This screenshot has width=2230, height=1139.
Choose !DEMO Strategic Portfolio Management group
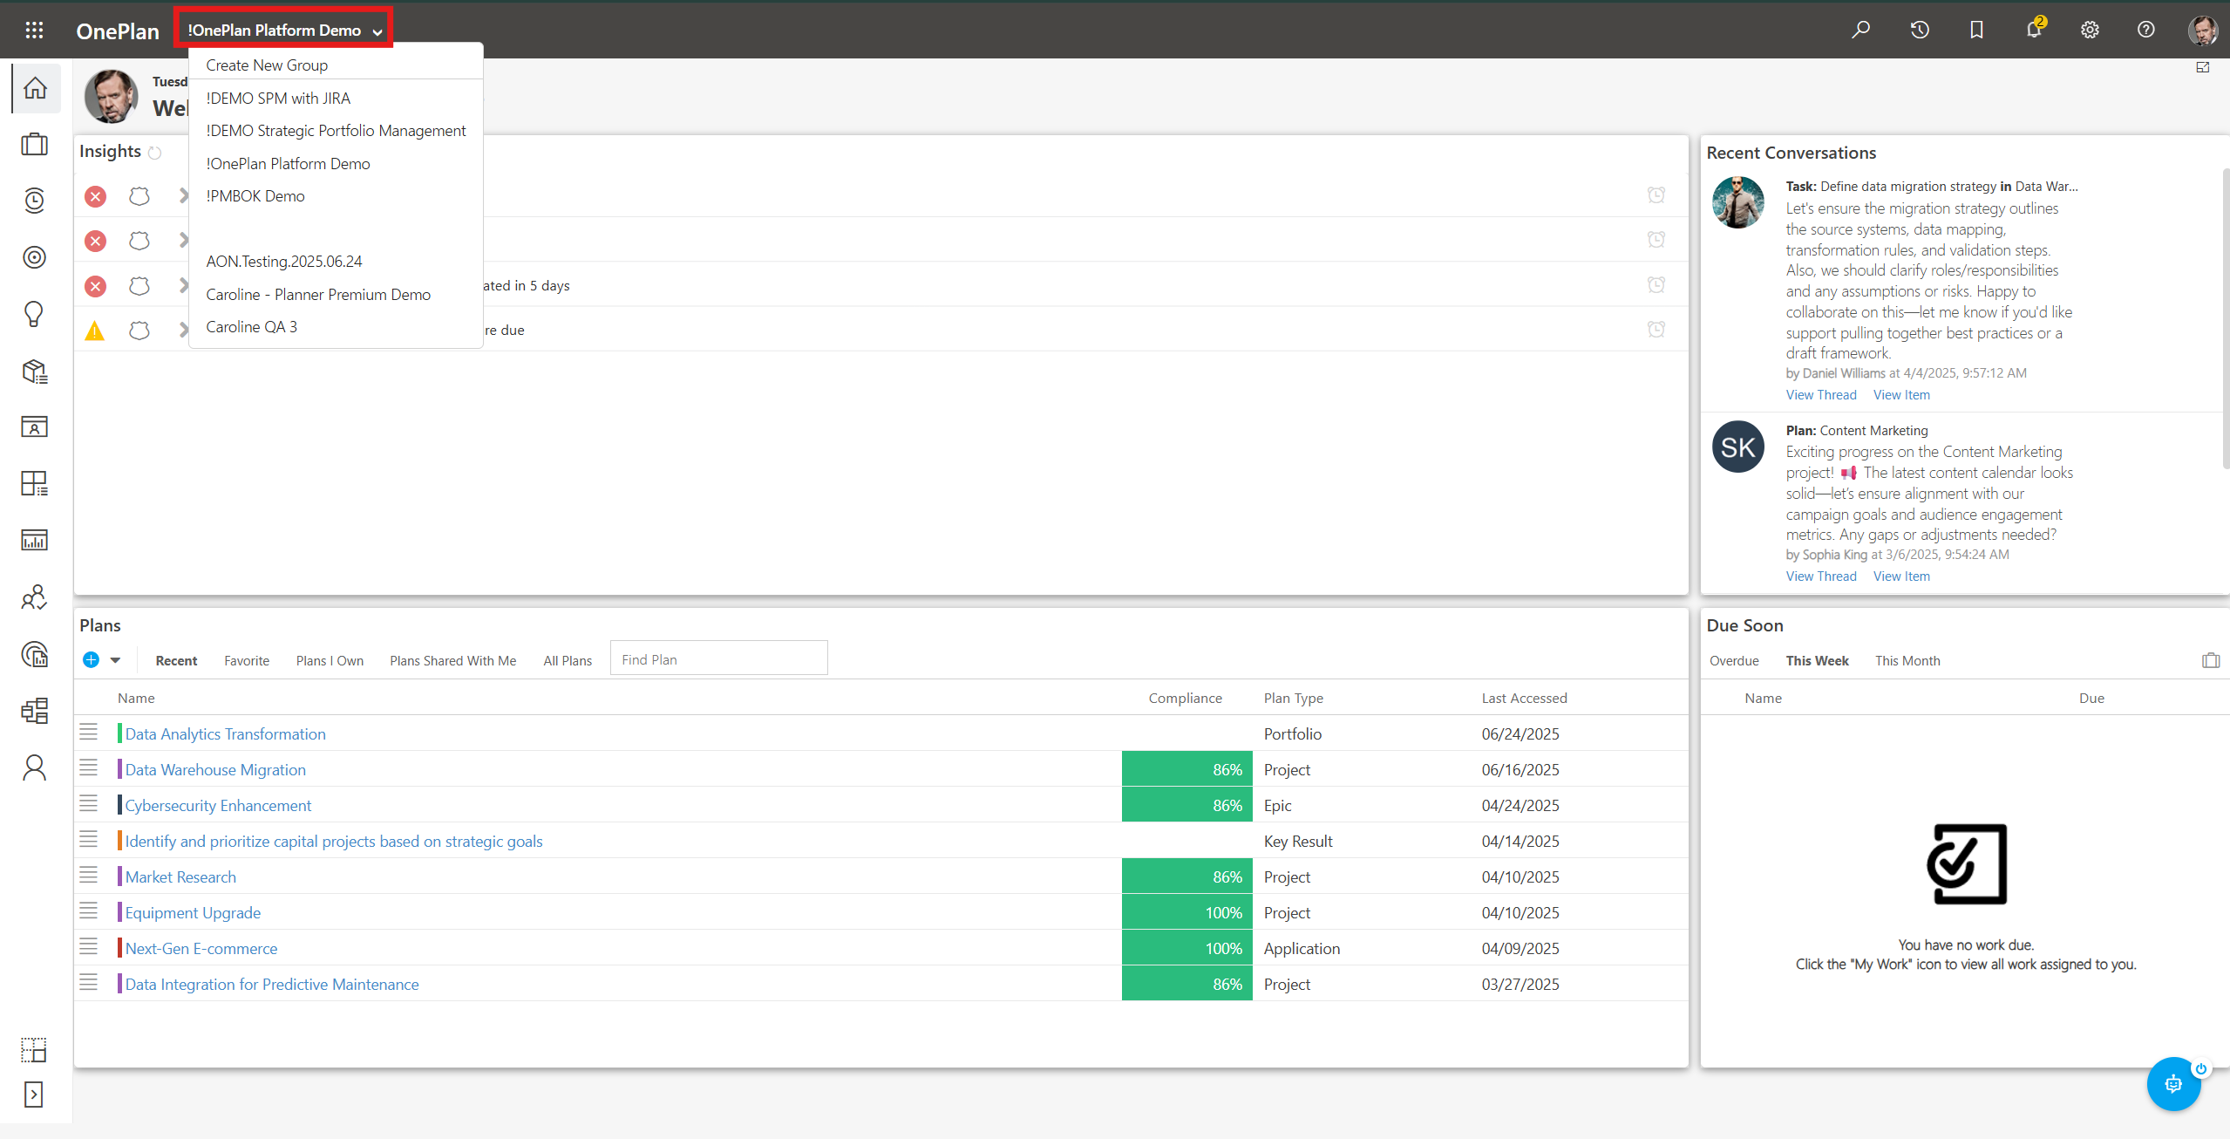click(336, 131)
